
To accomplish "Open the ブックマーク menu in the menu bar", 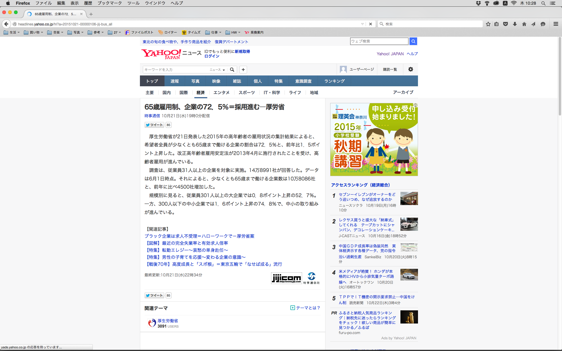I will pos(109,3).
